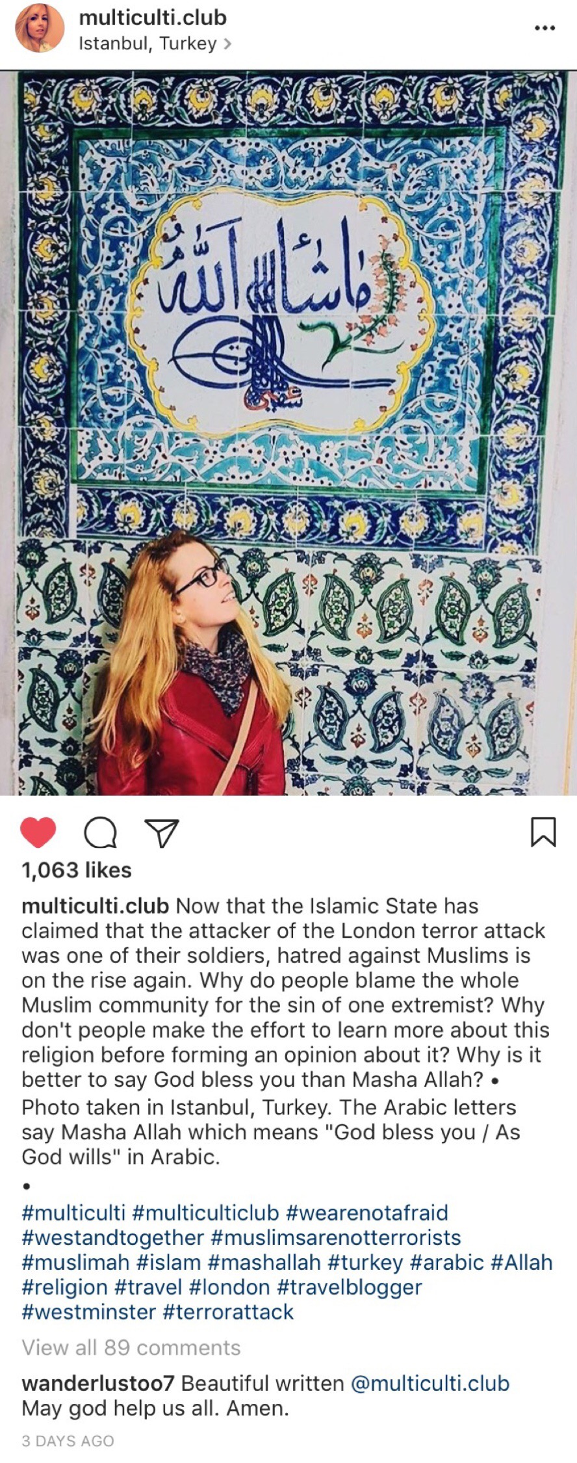This screenshot has height=1463, width=577.
Task: Unlike the post with the red heart
Action: (38, 832)
